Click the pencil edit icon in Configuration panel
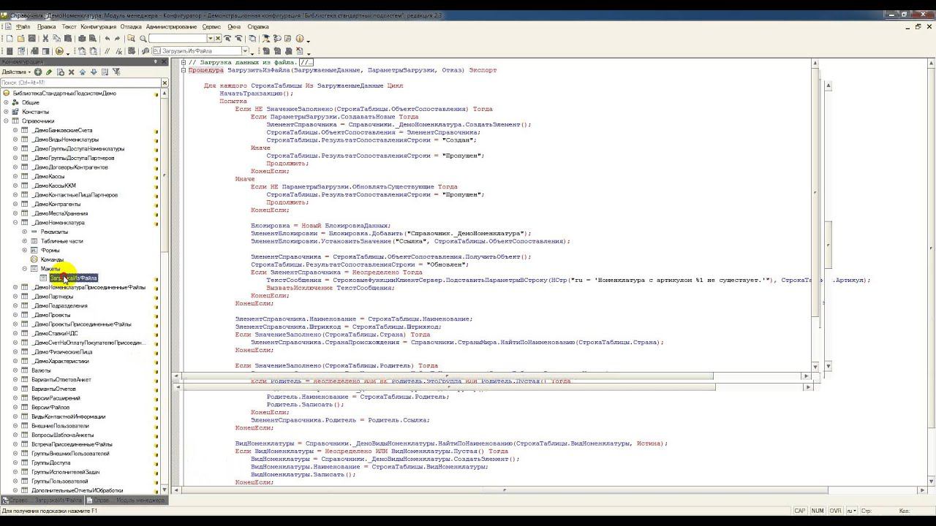Image resolution: width=936 pixels, height=526 pixels. (x=49, y=72)
